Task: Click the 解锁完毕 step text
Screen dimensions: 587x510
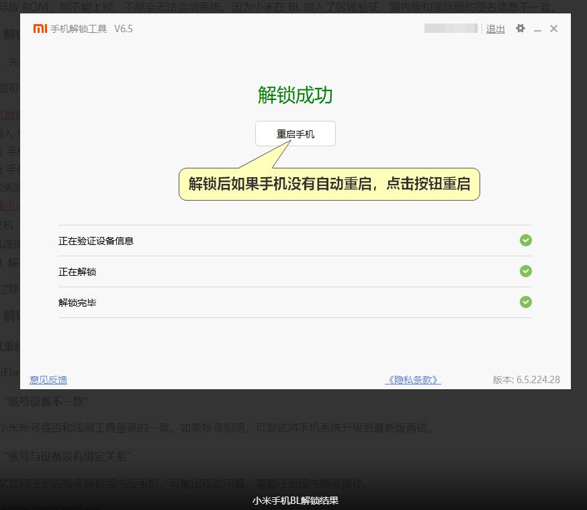Action: [x=77, y=303]
